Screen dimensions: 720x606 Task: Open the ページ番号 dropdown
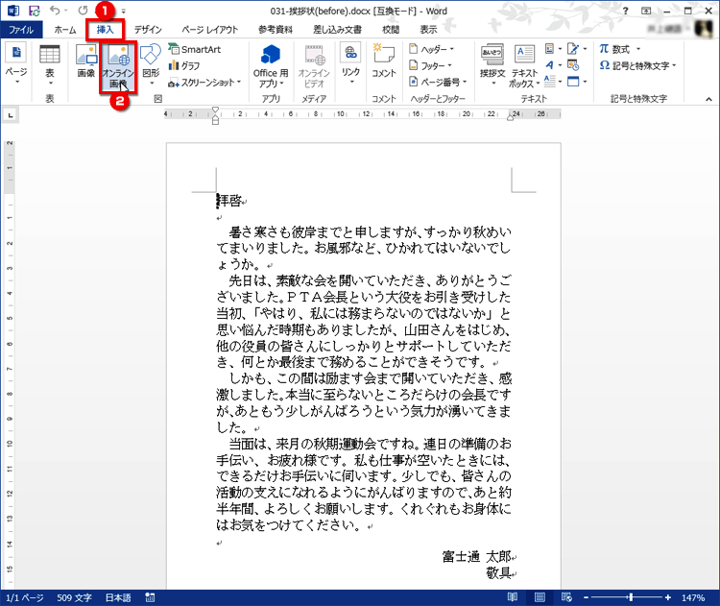[x=438, y=83]
